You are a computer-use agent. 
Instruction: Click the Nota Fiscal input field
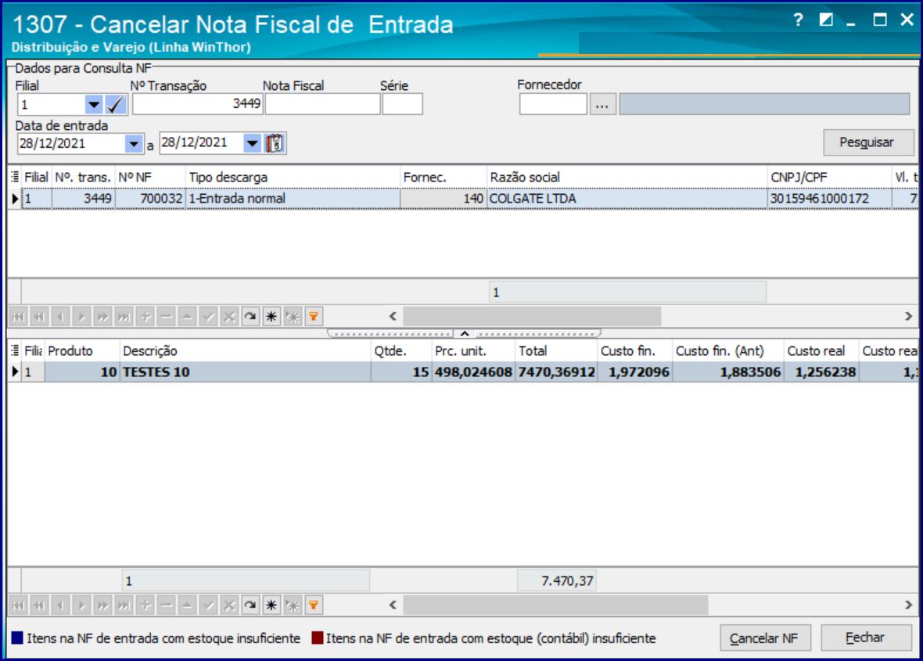[x=322, y=104]
